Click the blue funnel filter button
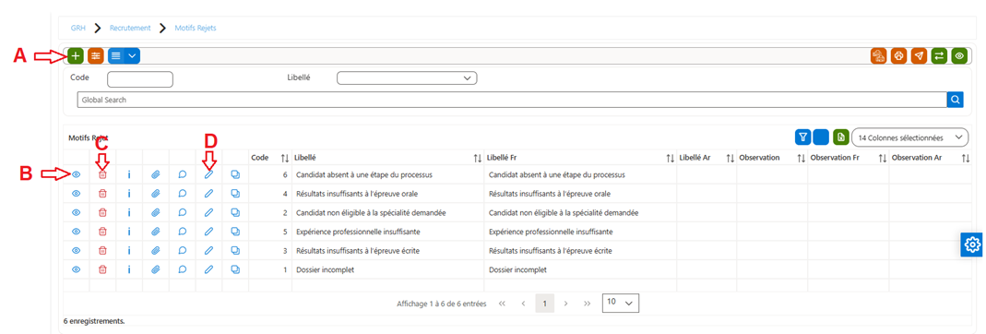The width and height of the screenshot is (986, 334). pos(803,137)
